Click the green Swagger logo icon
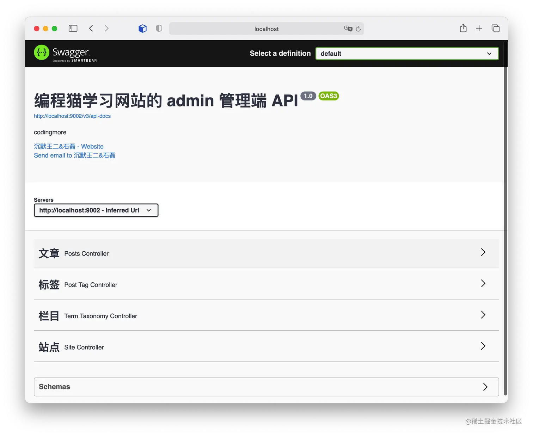Viewport: 533px width, 436px height. tap(42, 53)
